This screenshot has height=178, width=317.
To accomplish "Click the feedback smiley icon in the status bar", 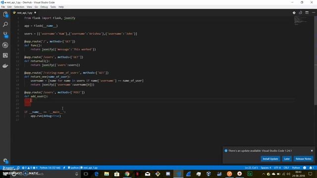I will [305, 168].
